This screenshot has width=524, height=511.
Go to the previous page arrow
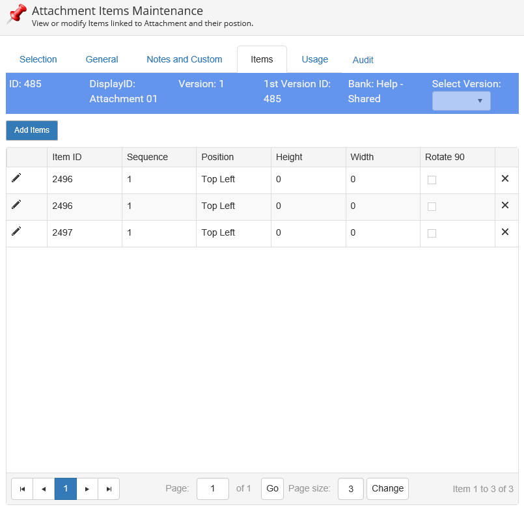44,489
